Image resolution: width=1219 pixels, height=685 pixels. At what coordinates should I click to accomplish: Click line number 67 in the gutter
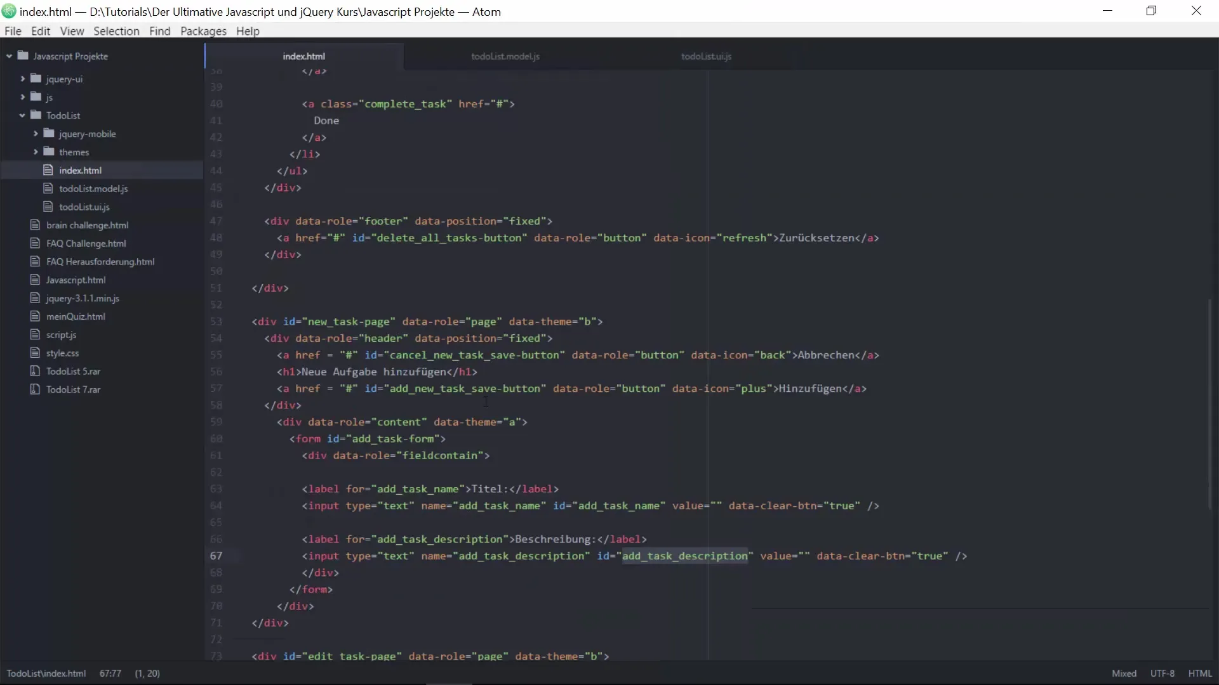(216, 556)
